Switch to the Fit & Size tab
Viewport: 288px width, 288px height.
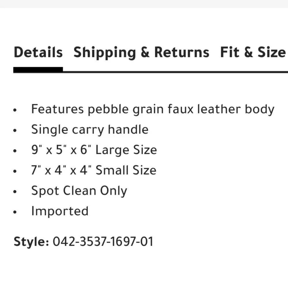point(253,52)
